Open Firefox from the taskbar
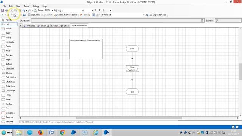This screenshot has height=136, width=242. point(40,133)
